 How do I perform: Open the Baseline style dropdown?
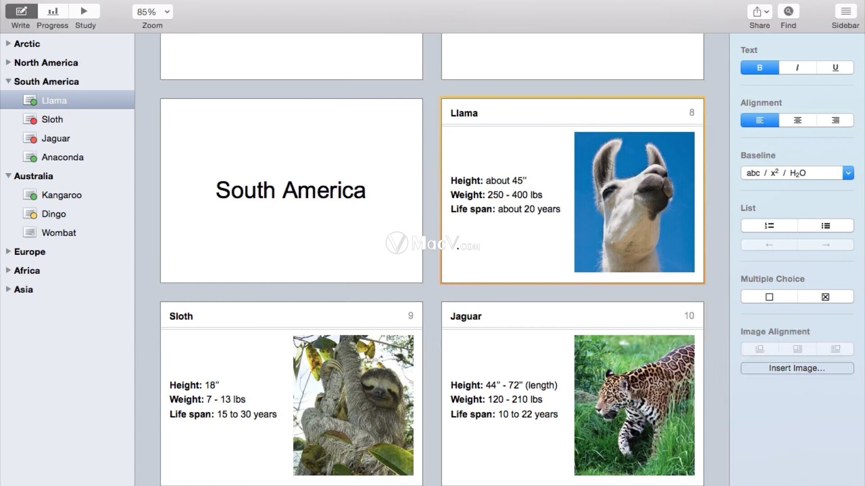848,173
